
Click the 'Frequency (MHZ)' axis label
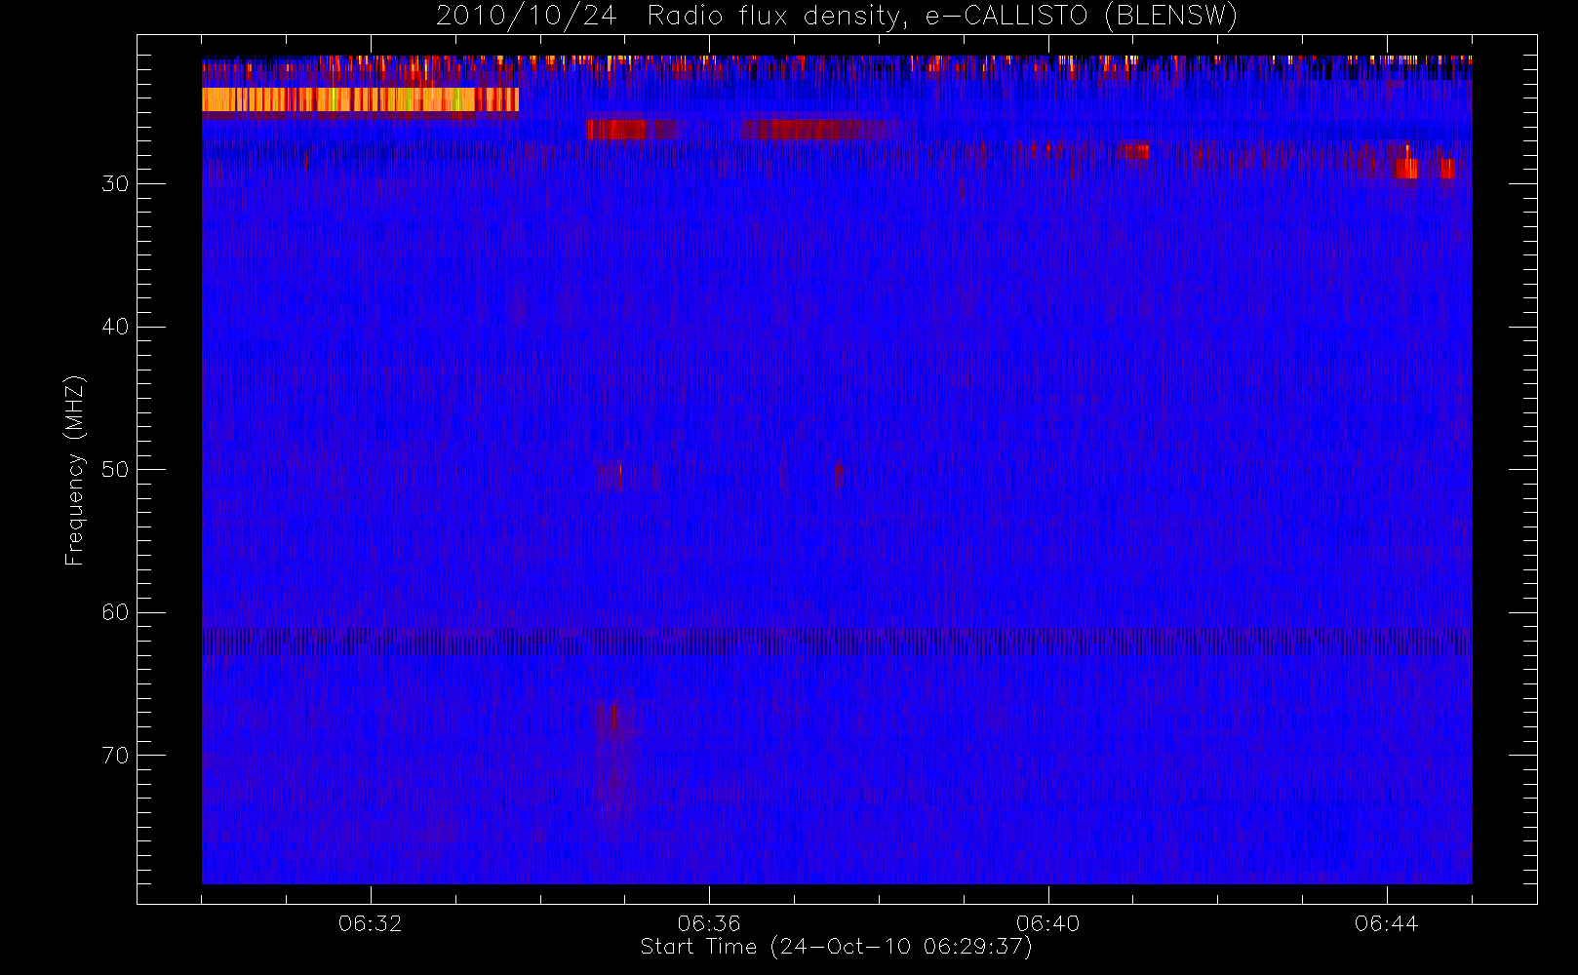[x=74, y=470]
